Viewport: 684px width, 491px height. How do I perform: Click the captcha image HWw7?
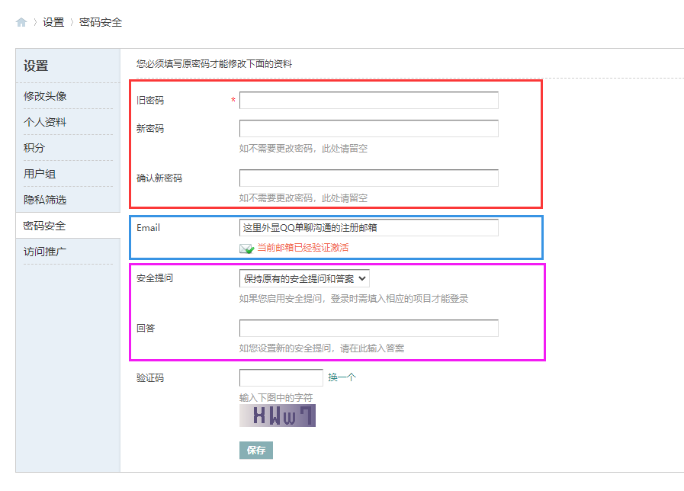278,416
